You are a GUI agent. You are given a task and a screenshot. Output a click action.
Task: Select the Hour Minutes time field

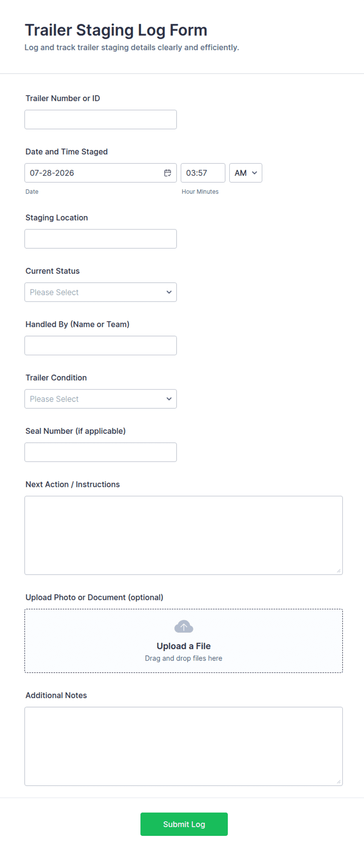coord(203,173)
